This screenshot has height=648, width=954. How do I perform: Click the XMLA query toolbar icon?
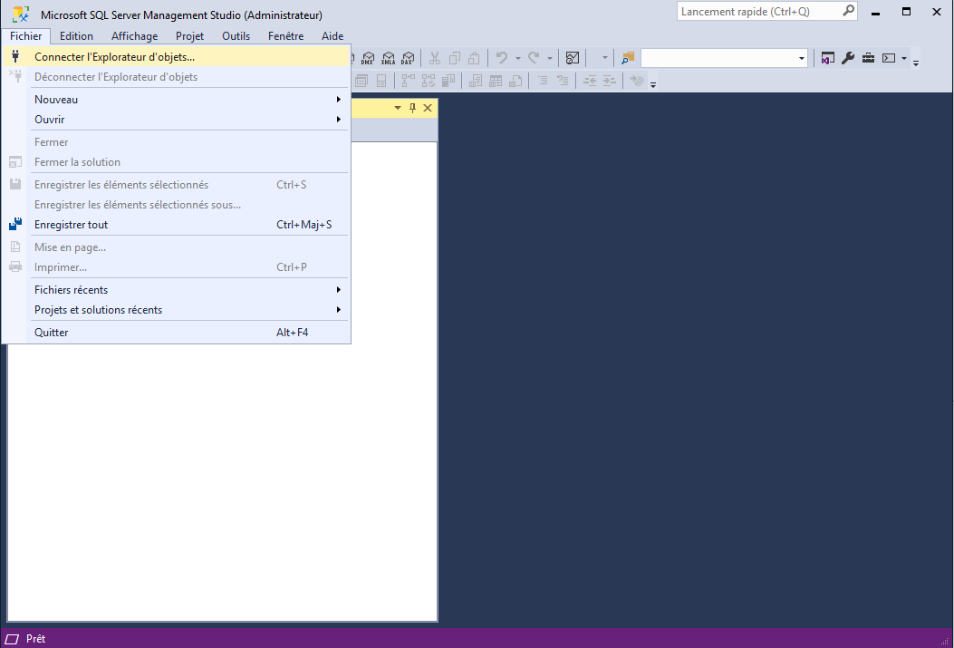(x=388, y=58)
